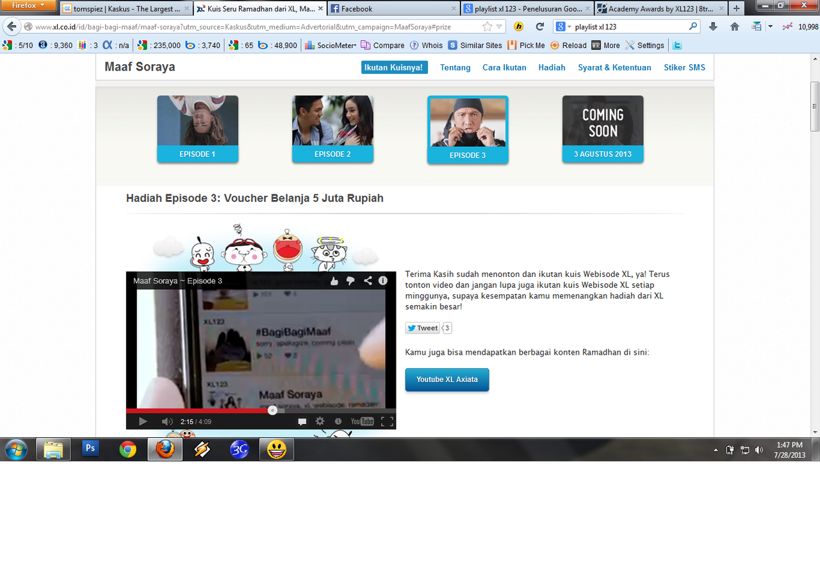The width and height of the screenshot is (820, 561).
Task: Switch to the tomspiez Kaskus tab
Action: [x=127, y=9]
